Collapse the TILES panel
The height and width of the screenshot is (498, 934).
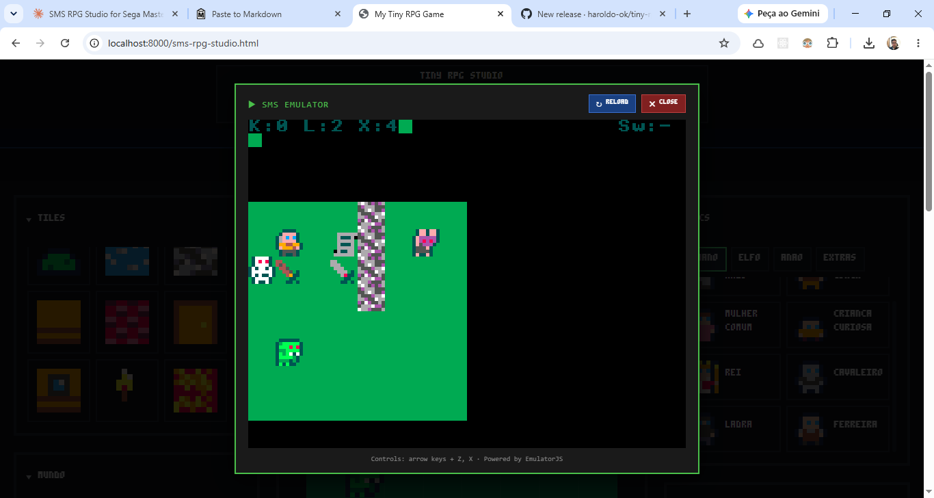point(29,219)
